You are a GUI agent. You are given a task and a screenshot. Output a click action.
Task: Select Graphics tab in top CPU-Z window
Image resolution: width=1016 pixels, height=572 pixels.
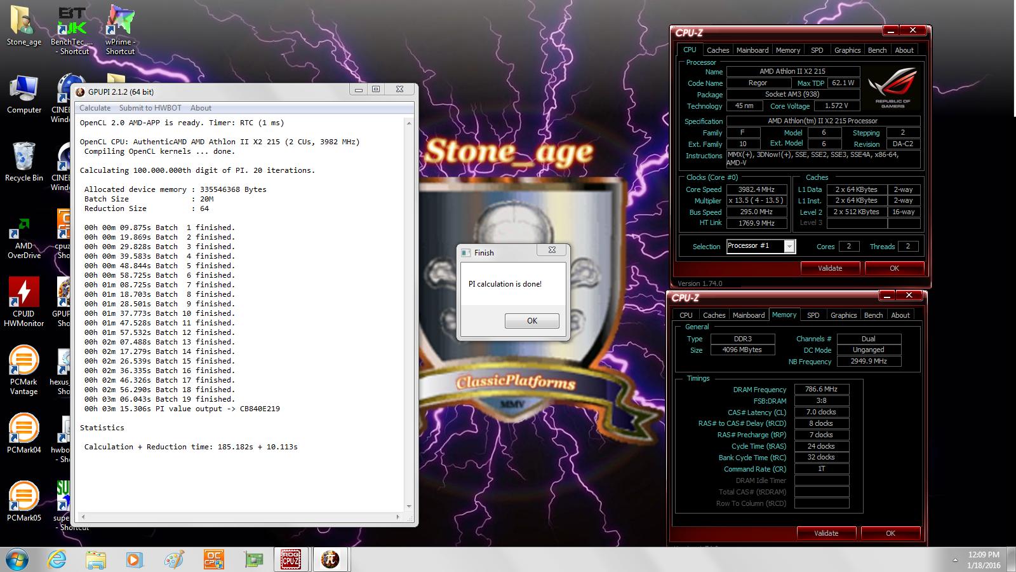tap(847, 50)
